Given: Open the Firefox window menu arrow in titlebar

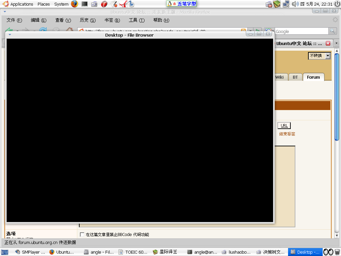Looking at the screenshot, I should (x=5, y=12).
